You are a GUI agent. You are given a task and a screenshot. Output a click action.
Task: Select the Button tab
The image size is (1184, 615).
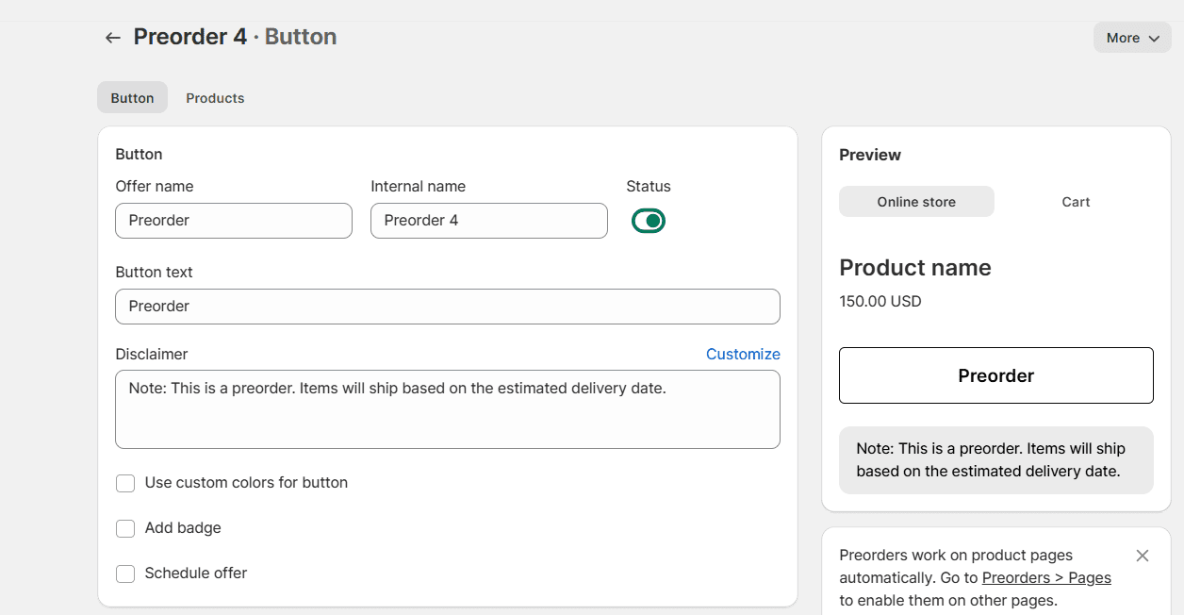click(x=132, y=97)
